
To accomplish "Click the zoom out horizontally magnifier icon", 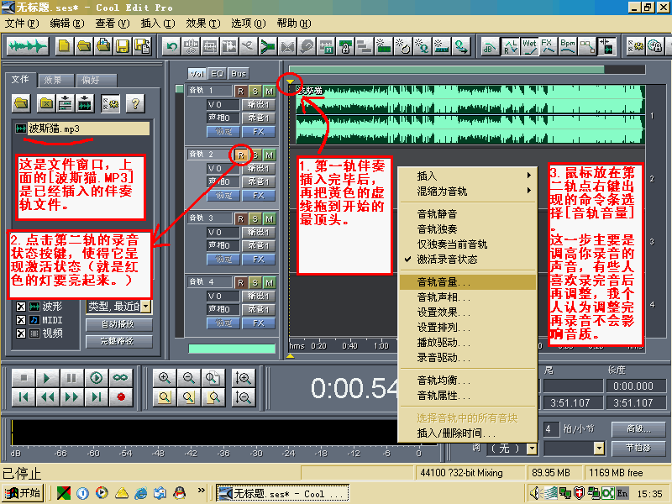I will tap(188, 377).
